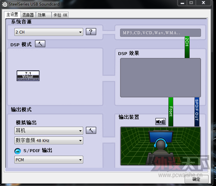Click the DSP 模式 hammer settings icon

coord(40,44)
